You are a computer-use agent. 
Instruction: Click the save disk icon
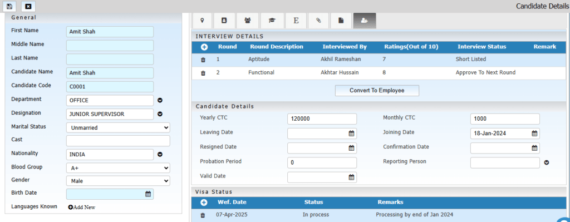coord(9,6)
